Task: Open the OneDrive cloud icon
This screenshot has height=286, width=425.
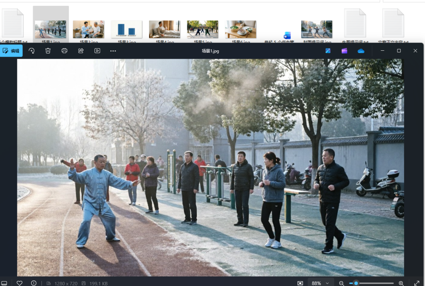Action: point(361,51)
